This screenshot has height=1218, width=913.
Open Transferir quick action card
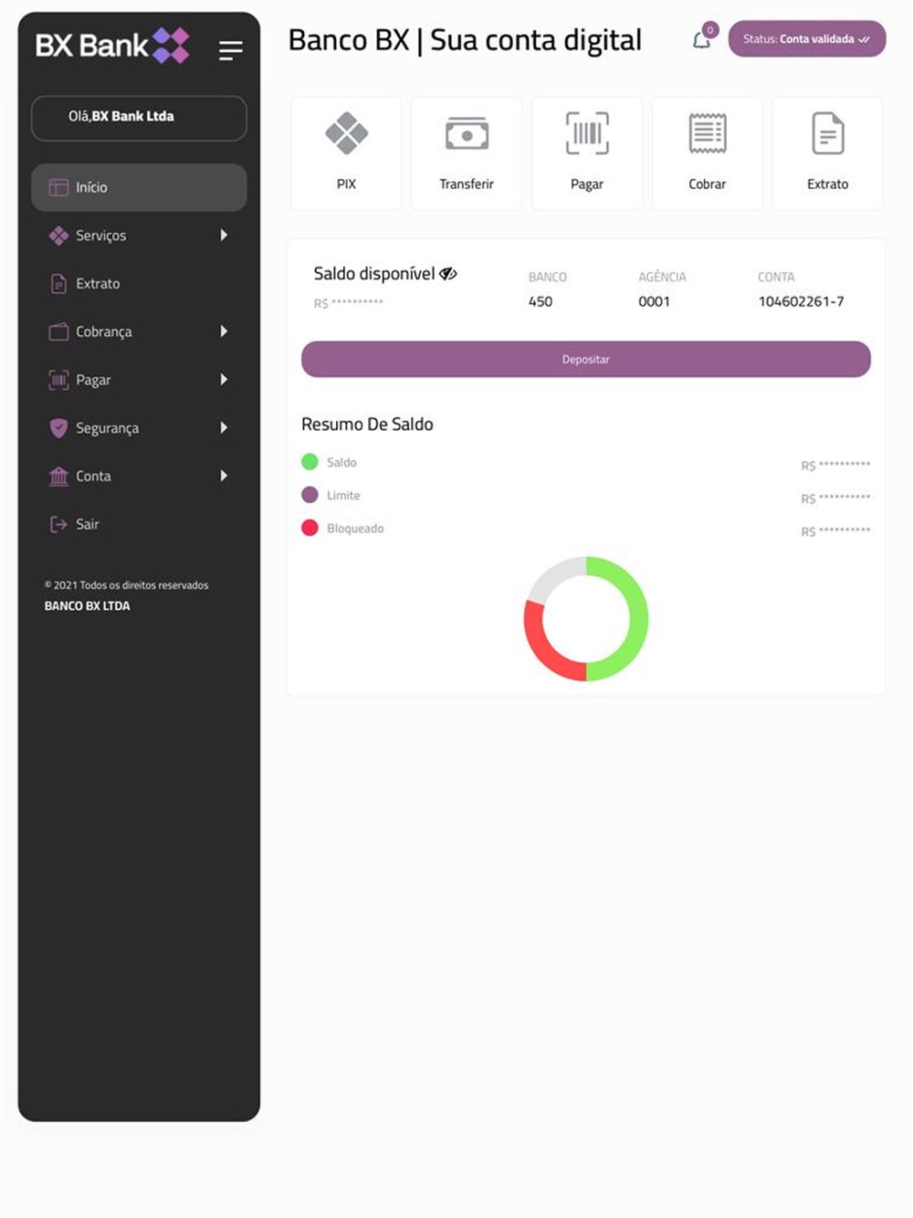point(467,153)
